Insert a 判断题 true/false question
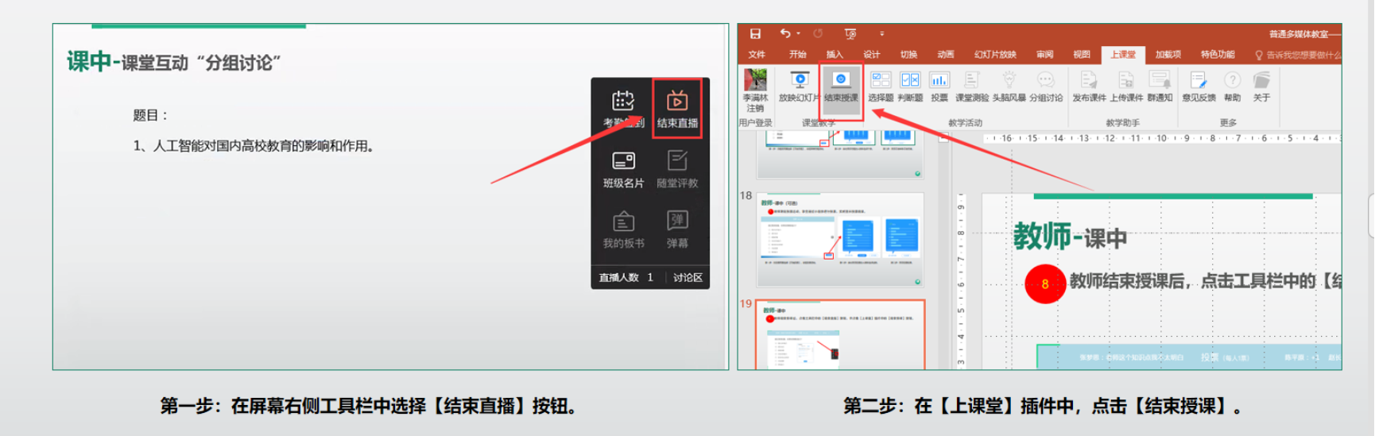Image resolution: width=1375 pixels, height=436 pixels. pos(910,87)
